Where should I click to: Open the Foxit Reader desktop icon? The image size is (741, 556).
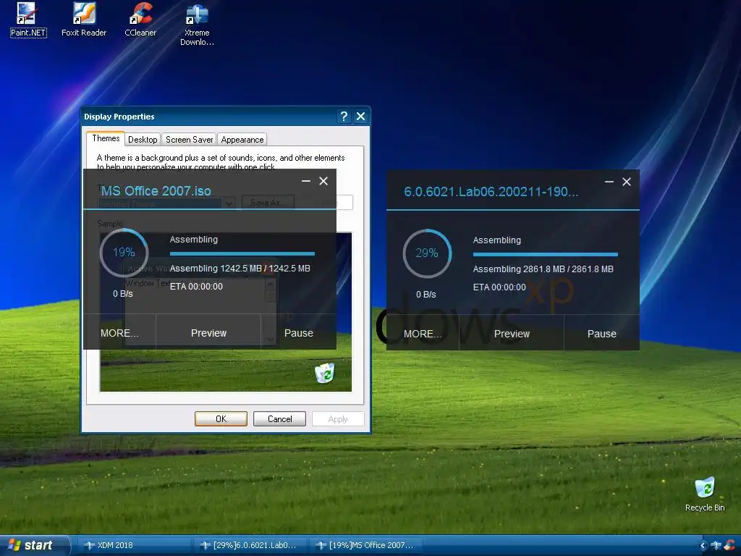84,20
